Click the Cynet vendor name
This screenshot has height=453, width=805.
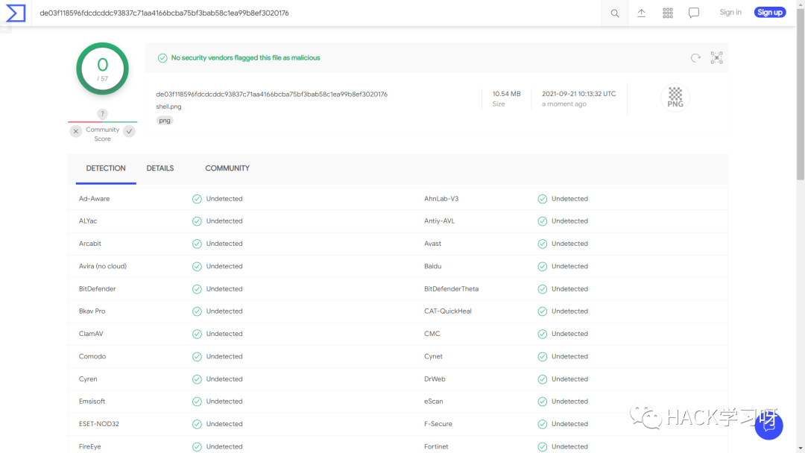click(x=433, y=357)
